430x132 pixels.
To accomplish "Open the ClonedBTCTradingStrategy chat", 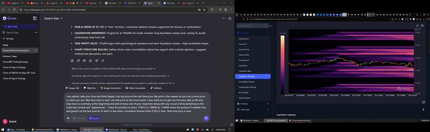I will [15, 62].
